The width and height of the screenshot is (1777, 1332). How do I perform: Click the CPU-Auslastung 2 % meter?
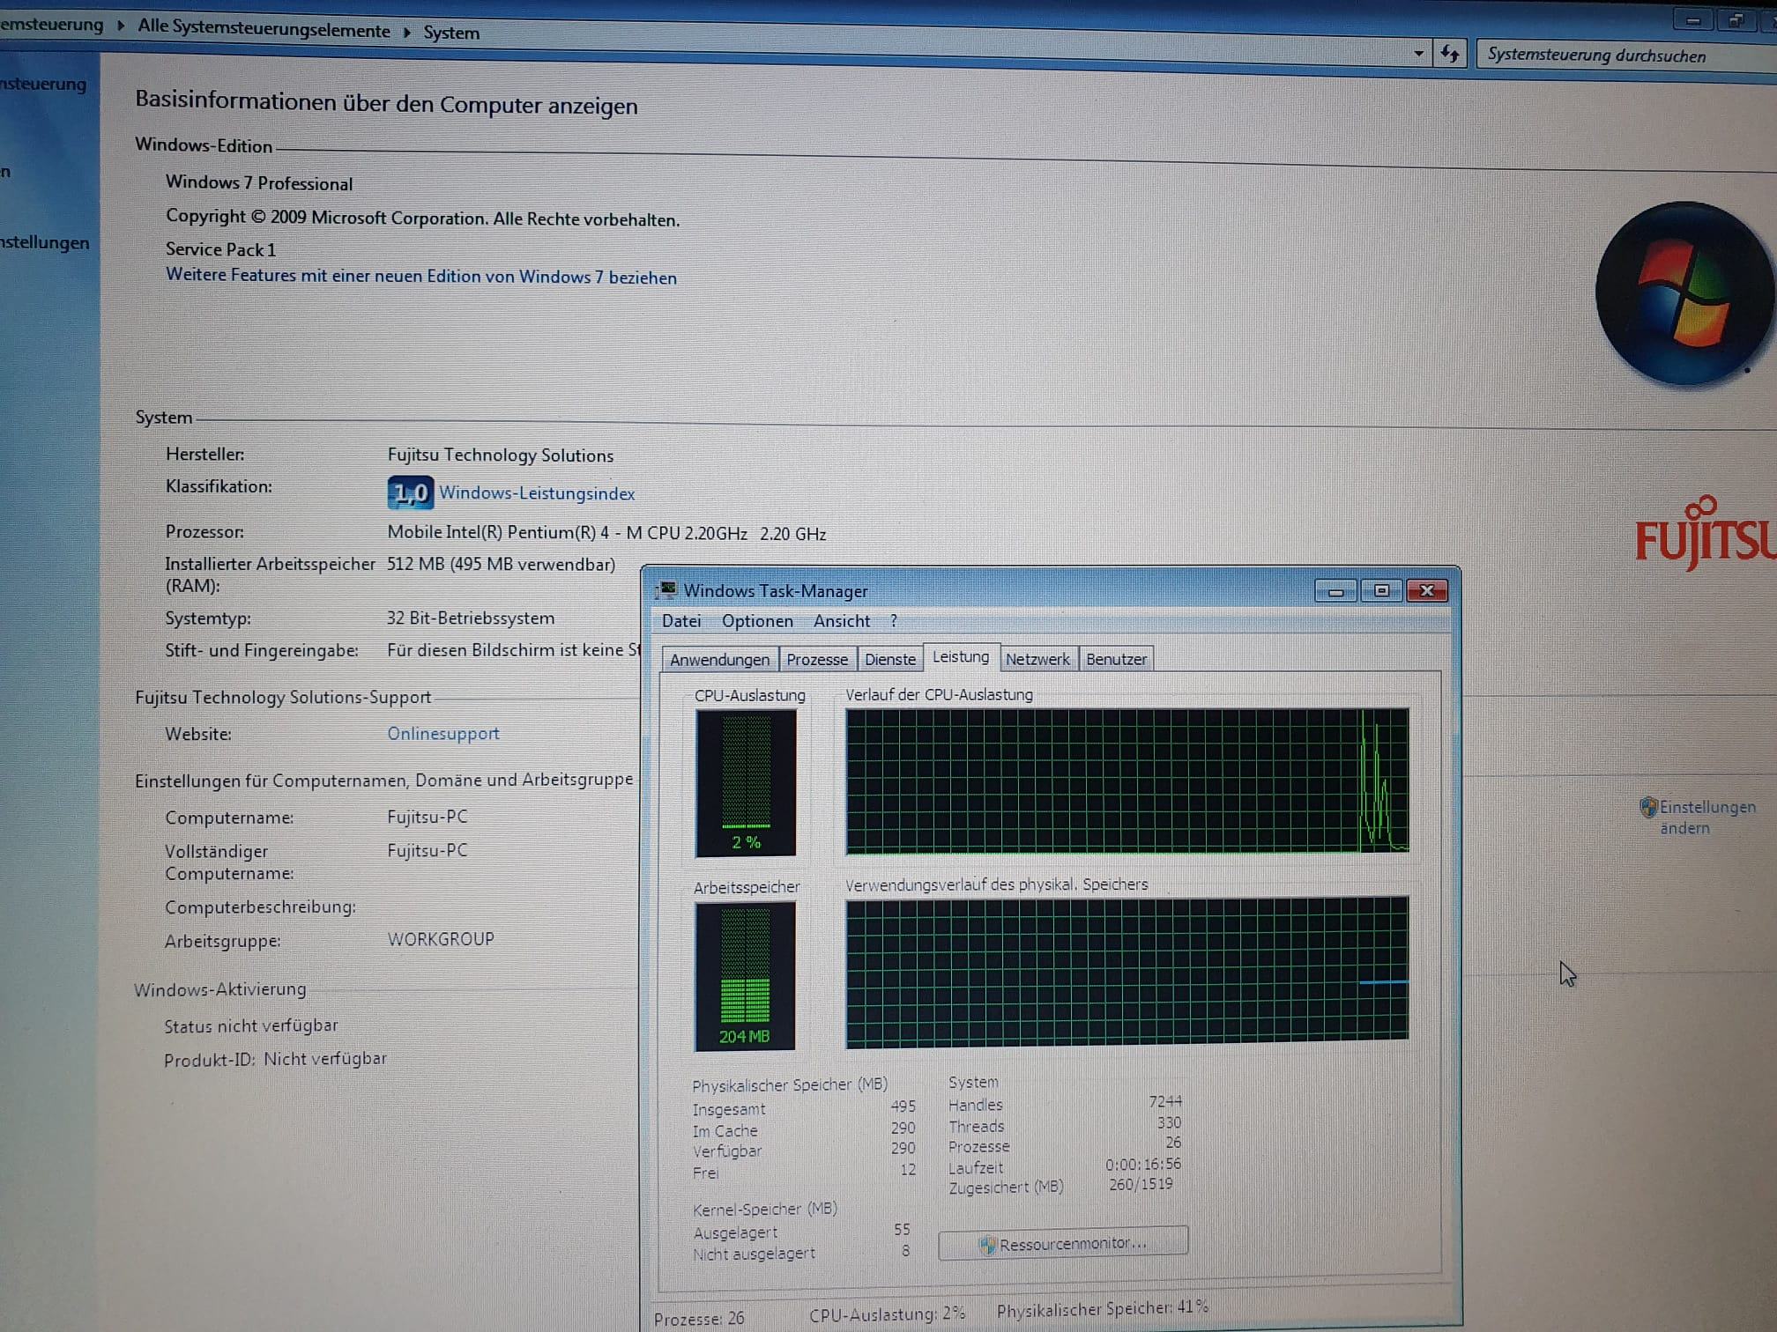[746, 783]
